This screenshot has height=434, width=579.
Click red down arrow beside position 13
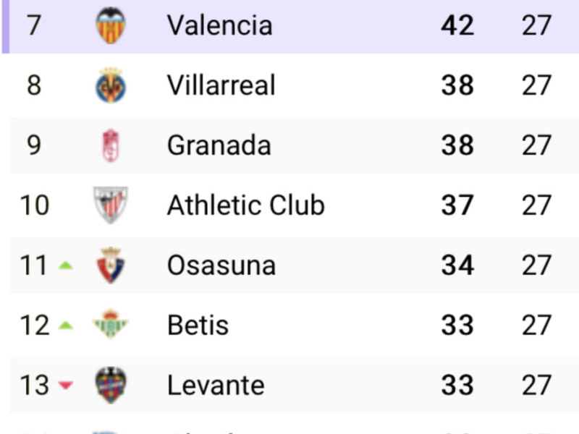[66, 386]
